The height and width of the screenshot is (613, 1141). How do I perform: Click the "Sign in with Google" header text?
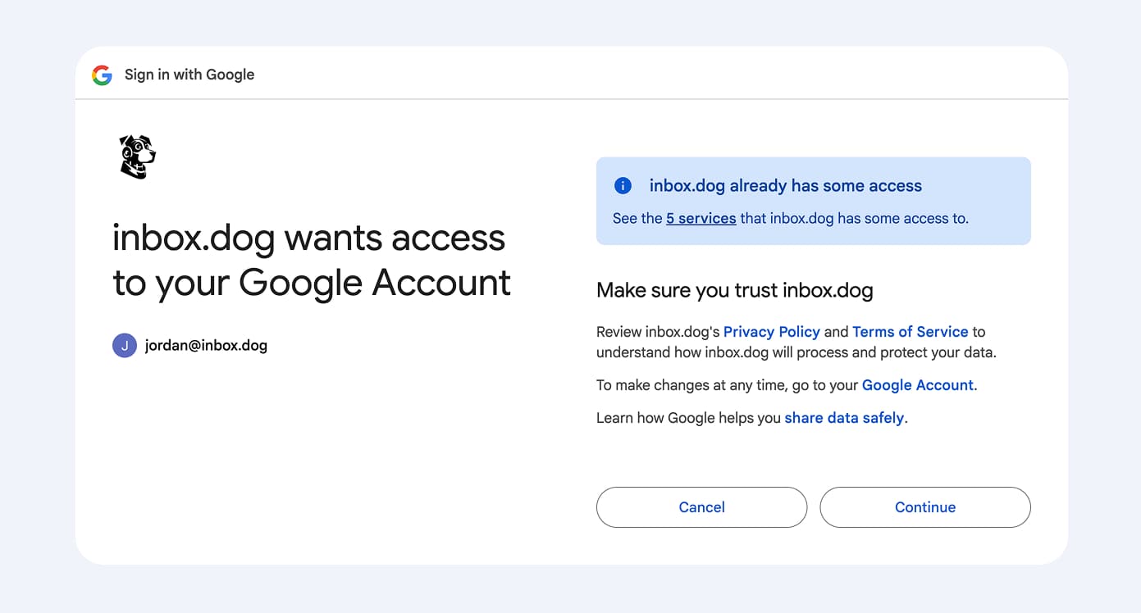pos(189,75)
